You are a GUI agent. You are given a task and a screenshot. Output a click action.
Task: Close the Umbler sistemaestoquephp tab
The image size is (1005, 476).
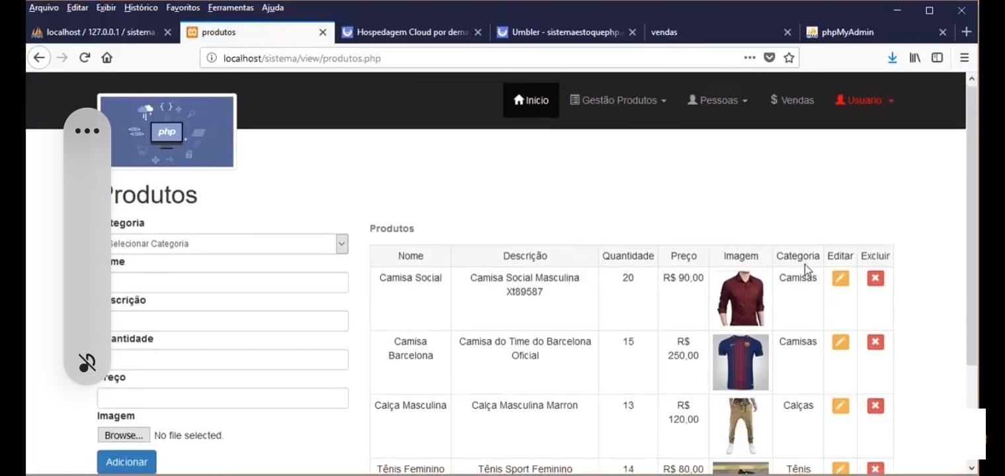click(633, 32)
